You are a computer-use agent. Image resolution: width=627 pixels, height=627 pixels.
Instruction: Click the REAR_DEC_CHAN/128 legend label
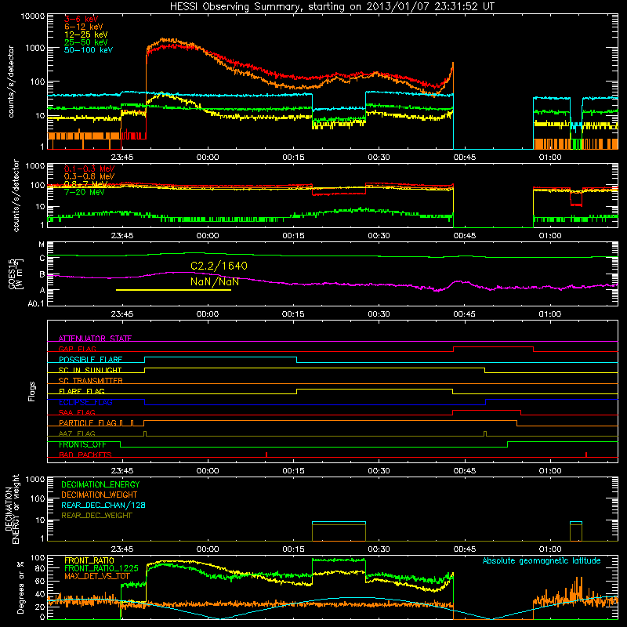tap(103, 505)
